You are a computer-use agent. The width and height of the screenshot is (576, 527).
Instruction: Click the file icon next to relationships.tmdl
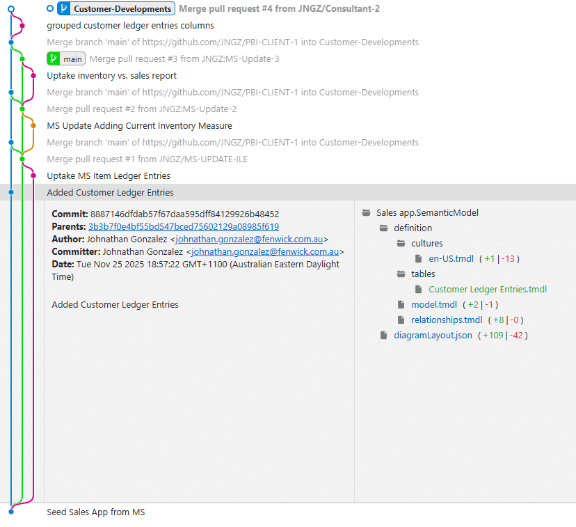pyautogui.click(x=401, y=318)
